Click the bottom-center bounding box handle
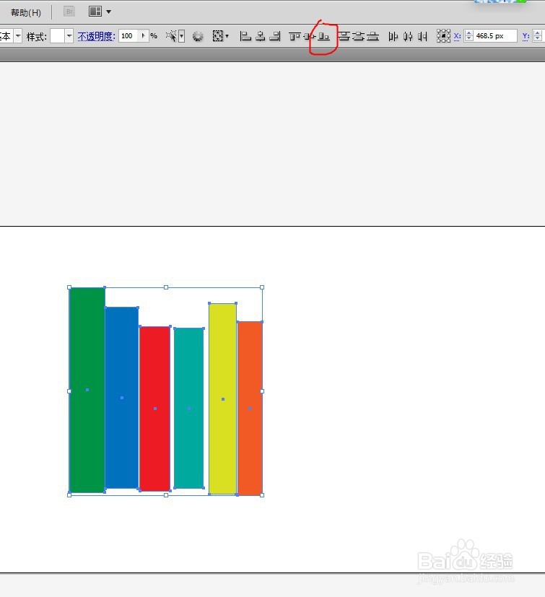This screenshot has height=597, width=545. click(166, 495)
